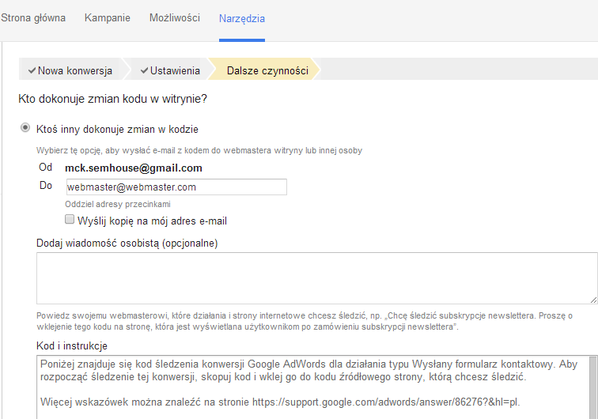Click the 'Dodaj wiadomość osobistą' label

pos(127,243)
